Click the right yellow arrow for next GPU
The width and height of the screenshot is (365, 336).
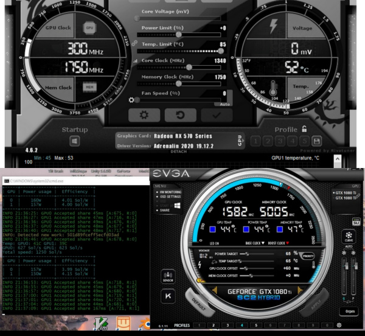300,290
